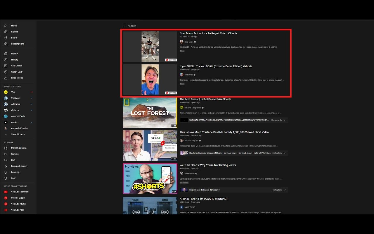The height and width of the screenshot is (234, 374).
Task: Select YouTube Premium in the sidebar
Action: [19, 192]
